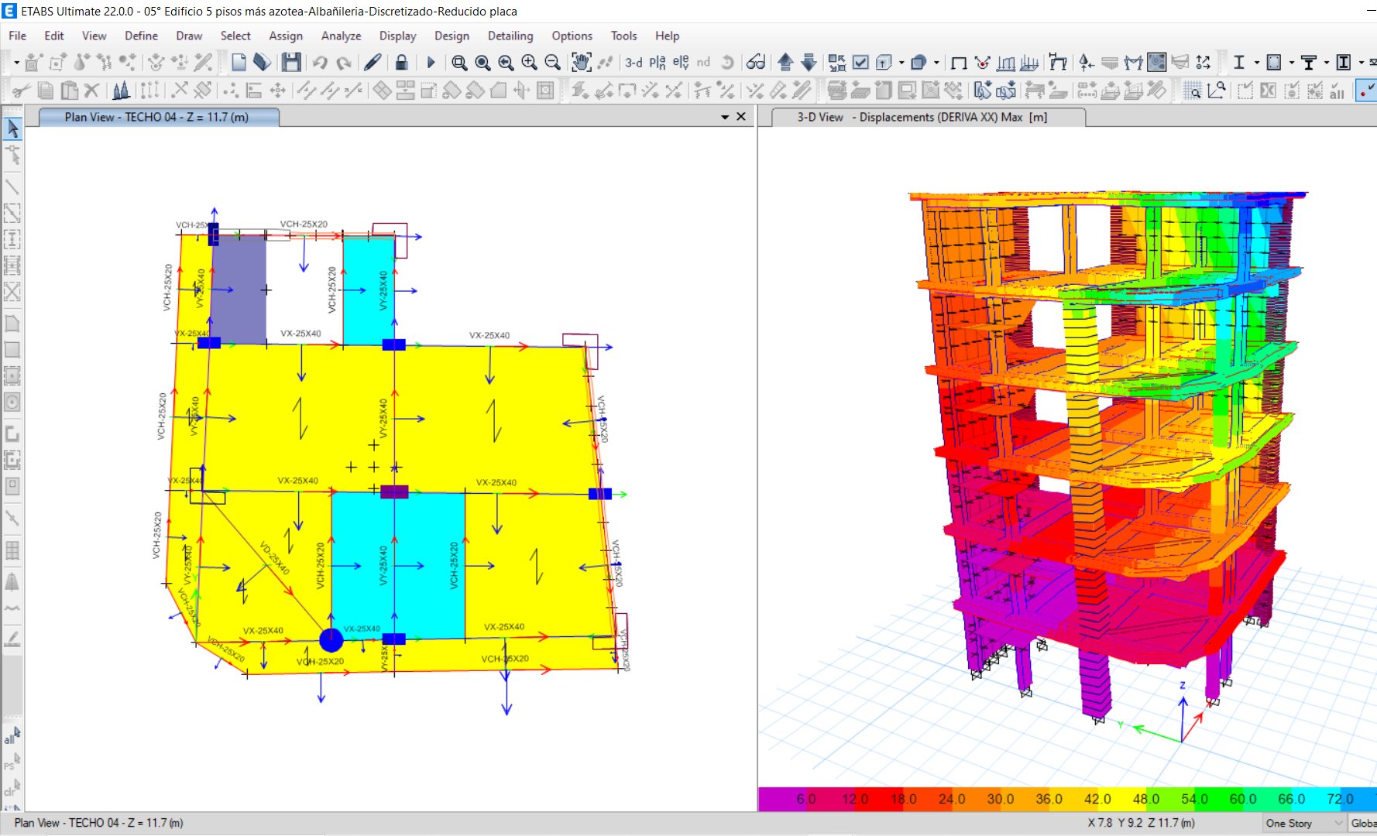Open the Detailing menu

coord(510,36)
